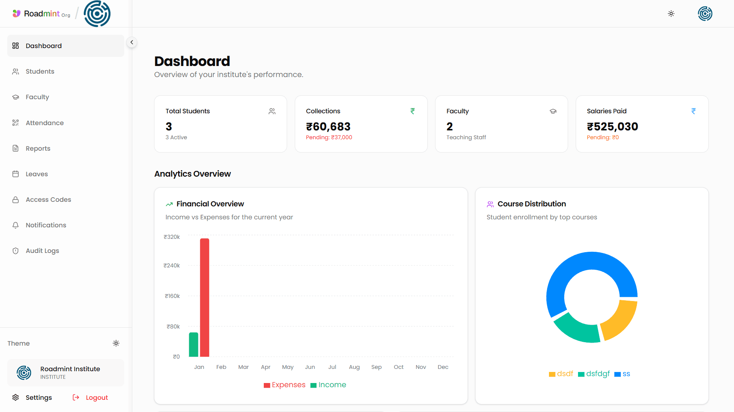Viewport: 734px width, 412px height.
Task: Open the Roadmint Institute account switcher
Action: click(66, 372)
